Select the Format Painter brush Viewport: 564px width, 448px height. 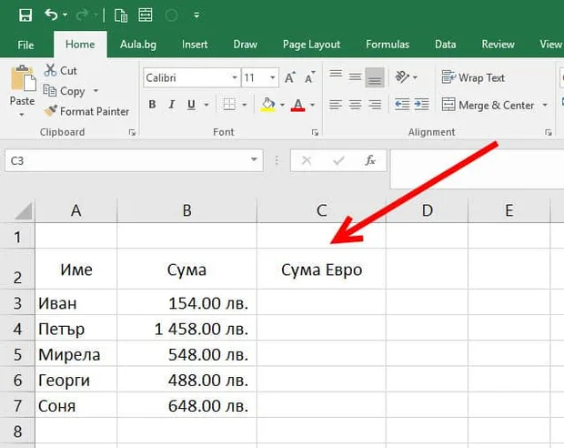51,110
